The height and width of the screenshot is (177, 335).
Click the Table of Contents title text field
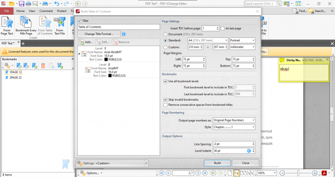click(119, 27)
